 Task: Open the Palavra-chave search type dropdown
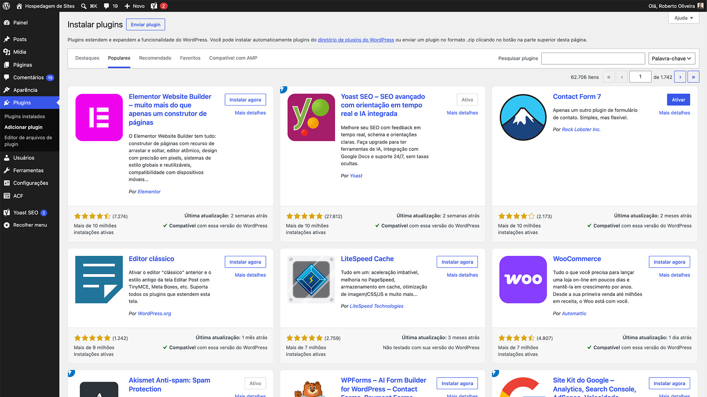[x=672, y=58]
